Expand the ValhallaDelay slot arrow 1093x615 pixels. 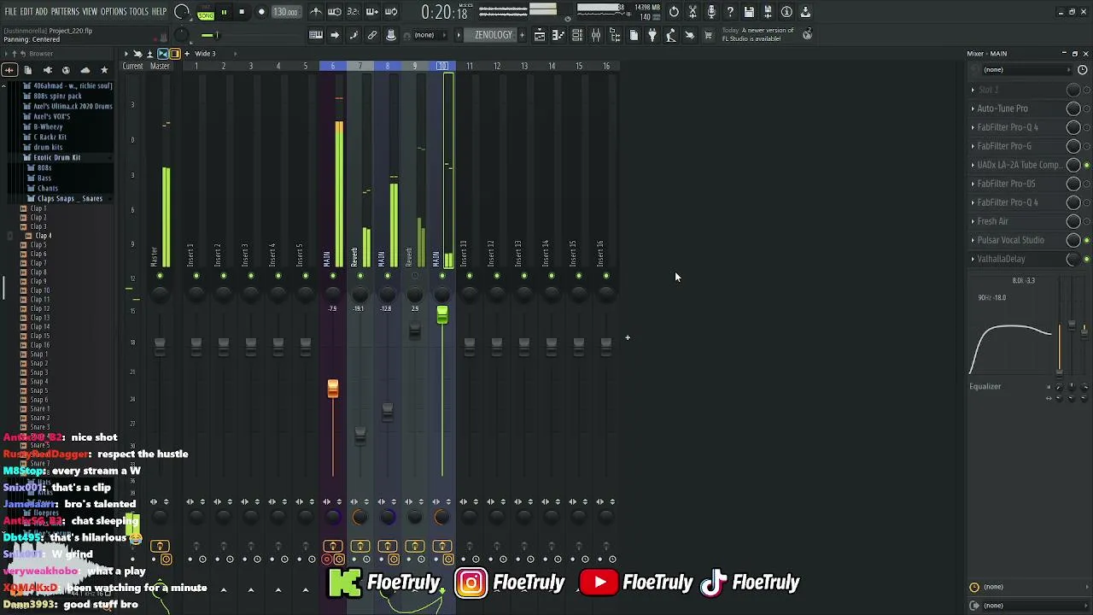[973, 259]
